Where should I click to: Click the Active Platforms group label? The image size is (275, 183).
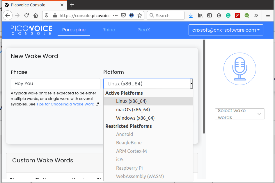[x=124, y=93]
